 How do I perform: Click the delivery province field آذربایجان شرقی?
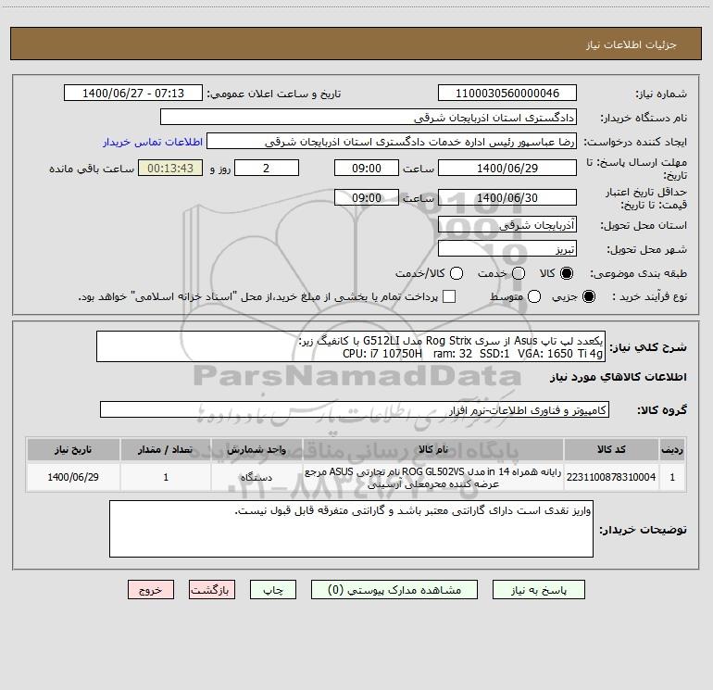pyautogui.click(x=507, y=225)
